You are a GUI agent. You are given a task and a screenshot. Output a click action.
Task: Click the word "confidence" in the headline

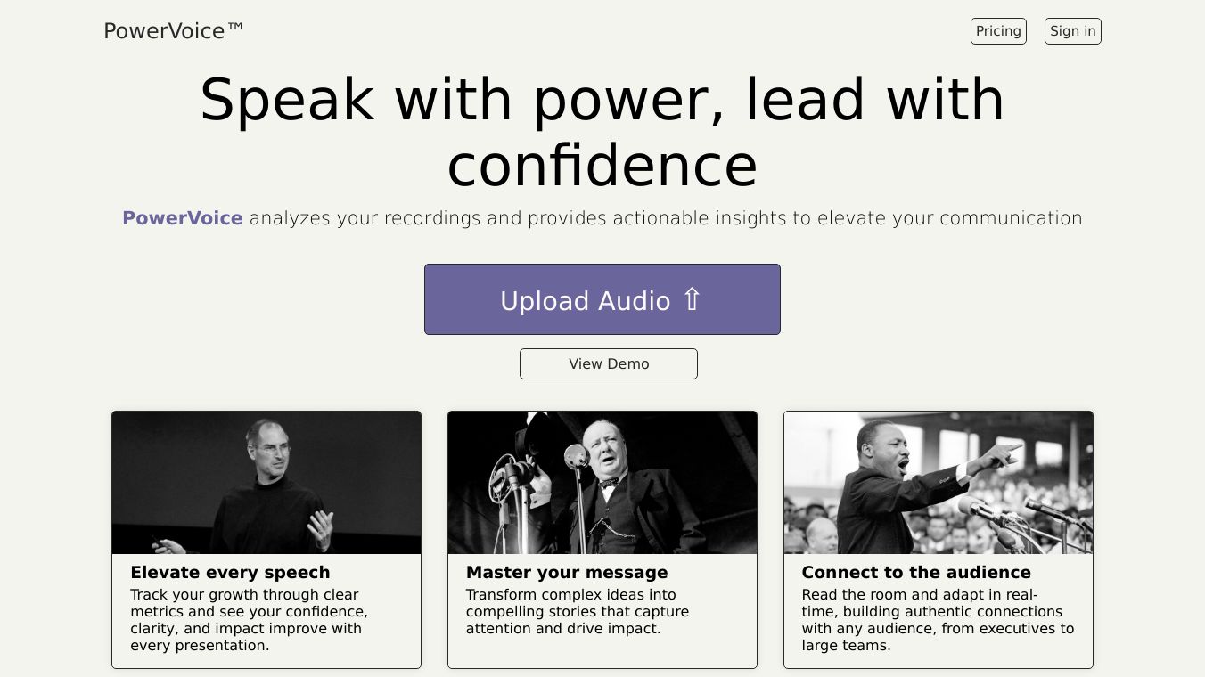click(602, 166)
